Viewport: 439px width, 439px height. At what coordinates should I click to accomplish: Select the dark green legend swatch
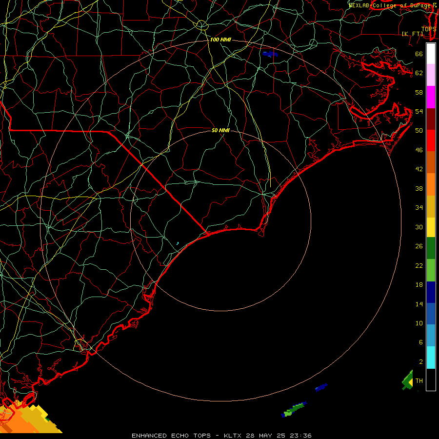[431, 248]
